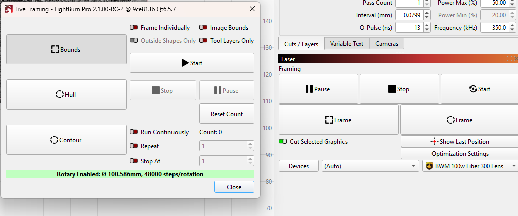Enable Frame Individually toggle
This screenshot has height=216, width=518.
point(134,28)
